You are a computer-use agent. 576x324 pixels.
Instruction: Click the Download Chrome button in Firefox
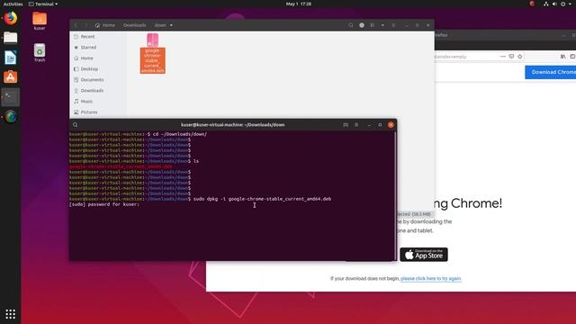(x=551, y=72)
